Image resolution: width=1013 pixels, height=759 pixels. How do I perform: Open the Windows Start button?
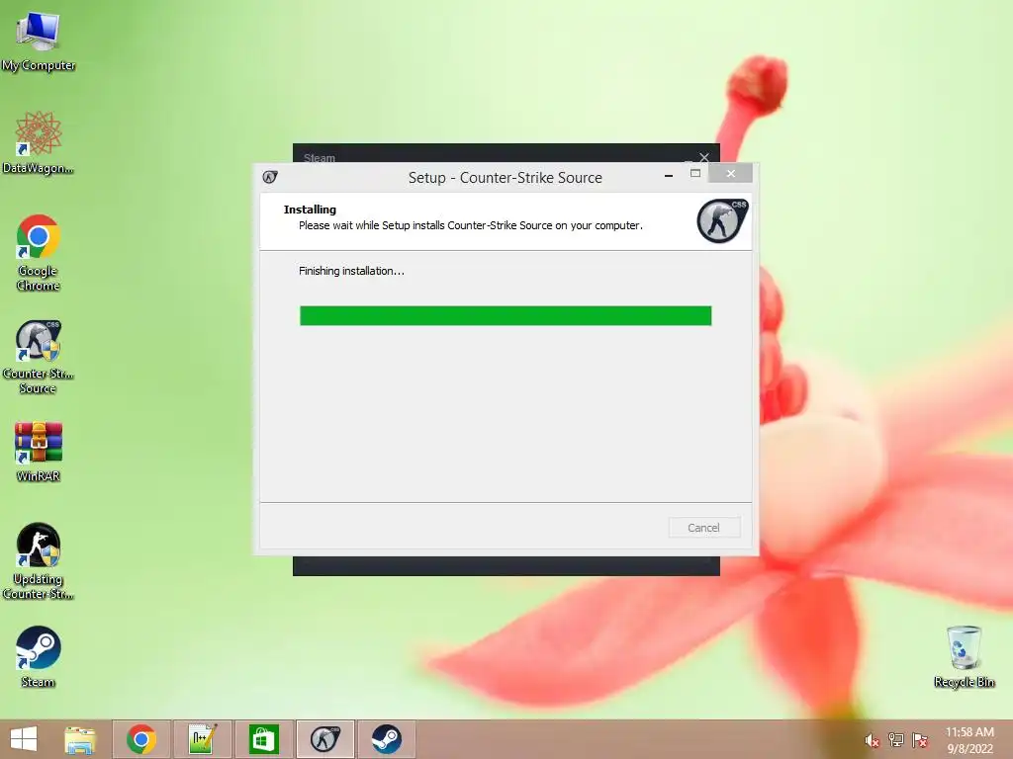pyautogui.click(x=24, y=739)
